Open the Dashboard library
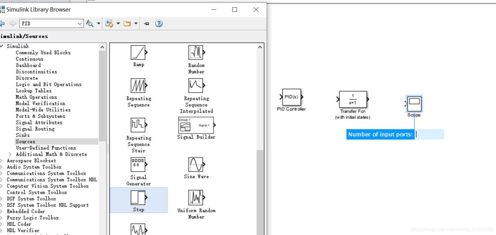Viewport: 496px width, 235px height. tap(28, 65)
